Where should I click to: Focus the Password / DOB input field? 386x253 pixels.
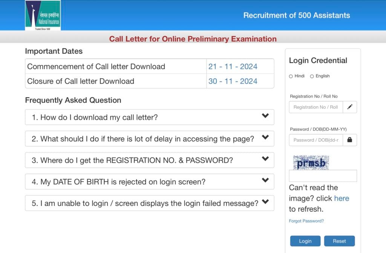316,140
